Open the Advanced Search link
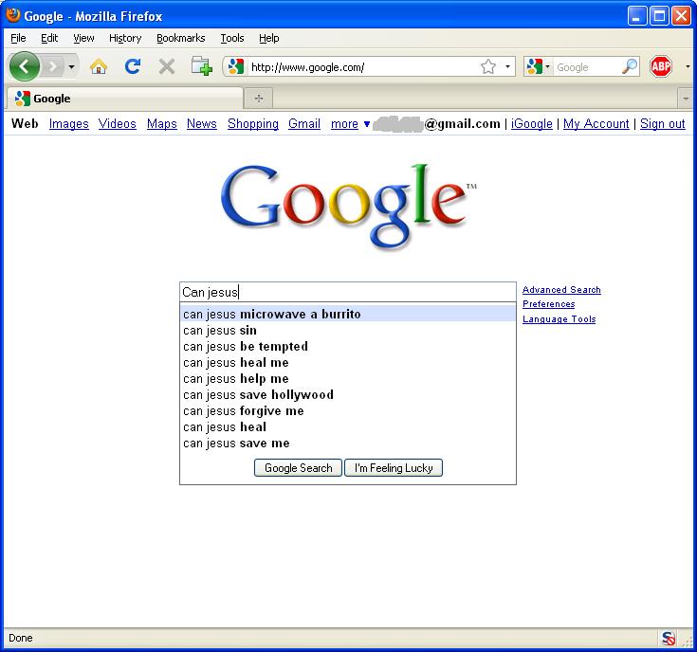The image size is (697, 652). coord(561,290)
